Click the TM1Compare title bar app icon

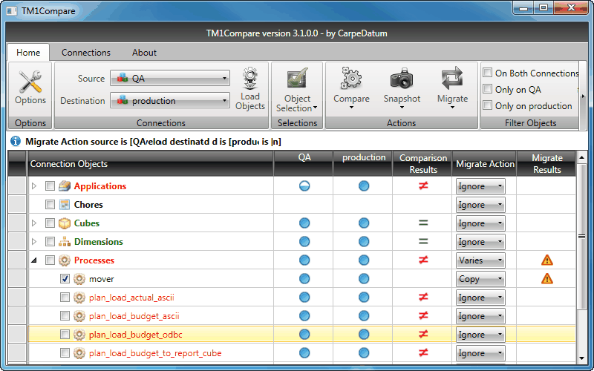(x=12, y=11)
